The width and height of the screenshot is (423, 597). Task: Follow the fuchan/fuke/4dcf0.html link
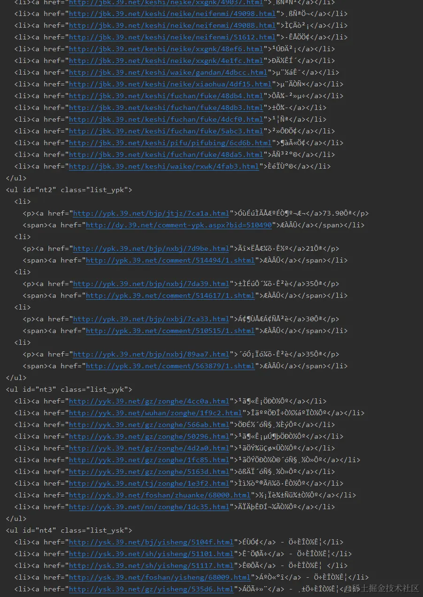[x=166, y=119]
